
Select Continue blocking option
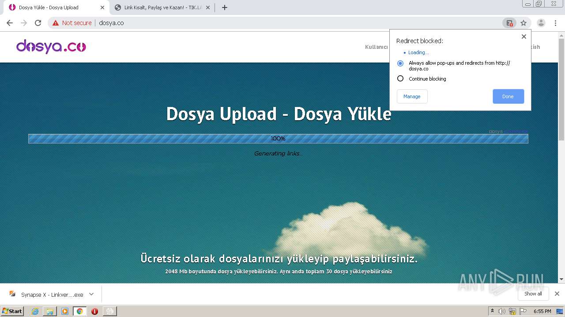click(x=400, y=78)
